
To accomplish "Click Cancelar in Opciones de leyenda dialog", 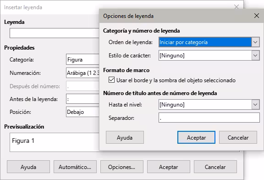I will [238, 137].
